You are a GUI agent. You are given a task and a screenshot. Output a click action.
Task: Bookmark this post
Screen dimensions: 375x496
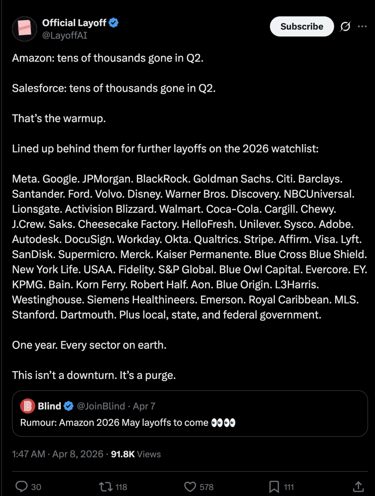point(274,487)
